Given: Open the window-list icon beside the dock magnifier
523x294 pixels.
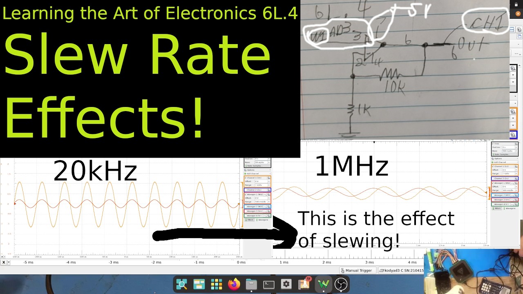Looking at the screenshot, I should (x=199, y=284).
